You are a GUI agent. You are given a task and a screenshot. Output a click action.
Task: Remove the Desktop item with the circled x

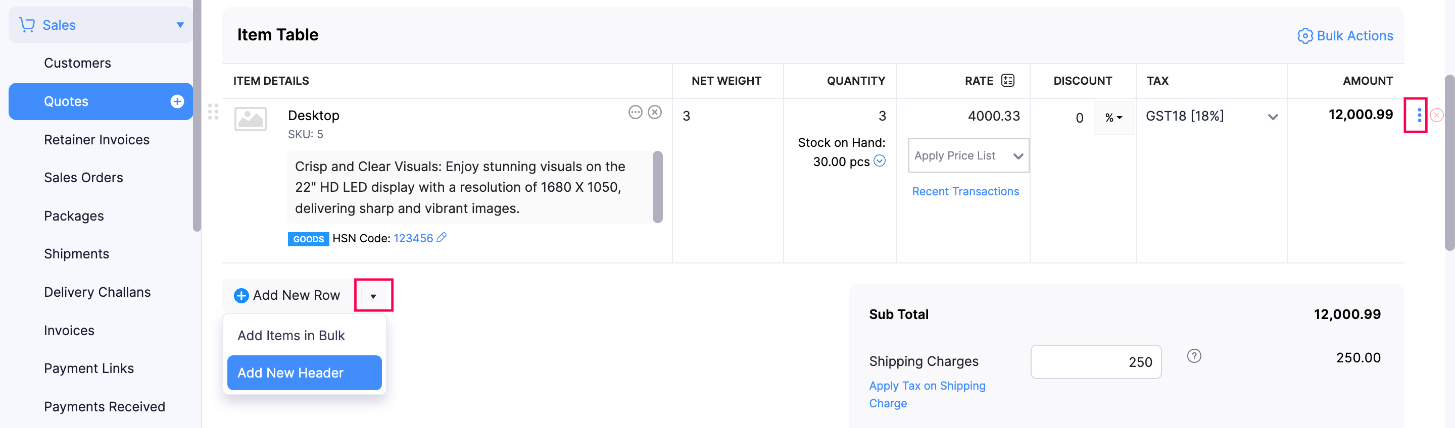(x=655, y=113)
